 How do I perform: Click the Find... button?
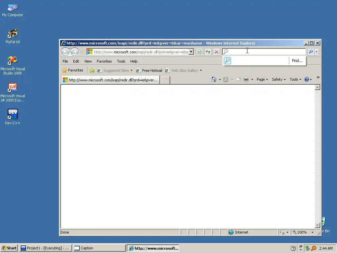coord(297,61)
